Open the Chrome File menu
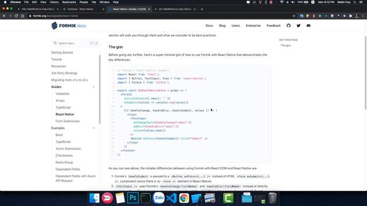Screen dimensions: 367x206 tap(26, 2)
